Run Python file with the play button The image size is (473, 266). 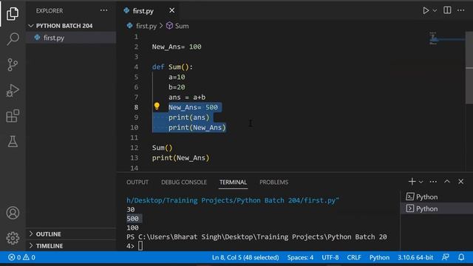coord(426,10)
